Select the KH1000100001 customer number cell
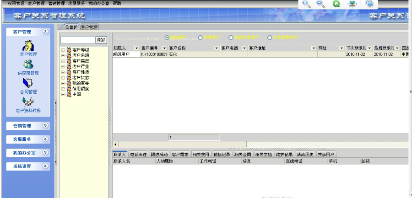Viewport: 412px width, 198px height. (154, 54)
